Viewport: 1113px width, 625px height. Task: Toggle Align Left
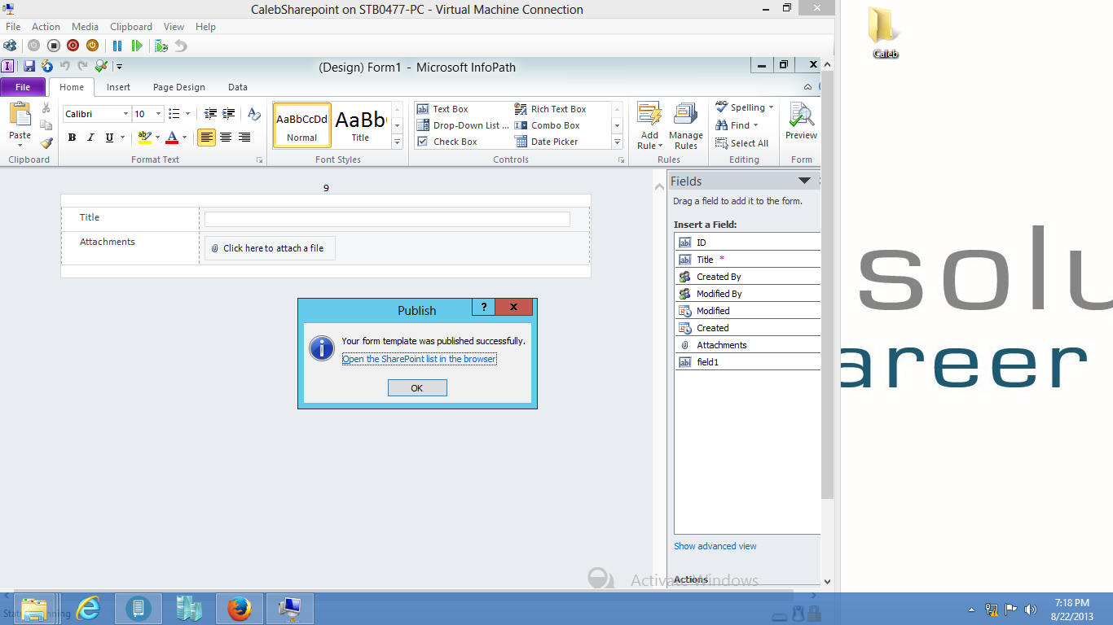pyautogui.click(x=207, y=138)
